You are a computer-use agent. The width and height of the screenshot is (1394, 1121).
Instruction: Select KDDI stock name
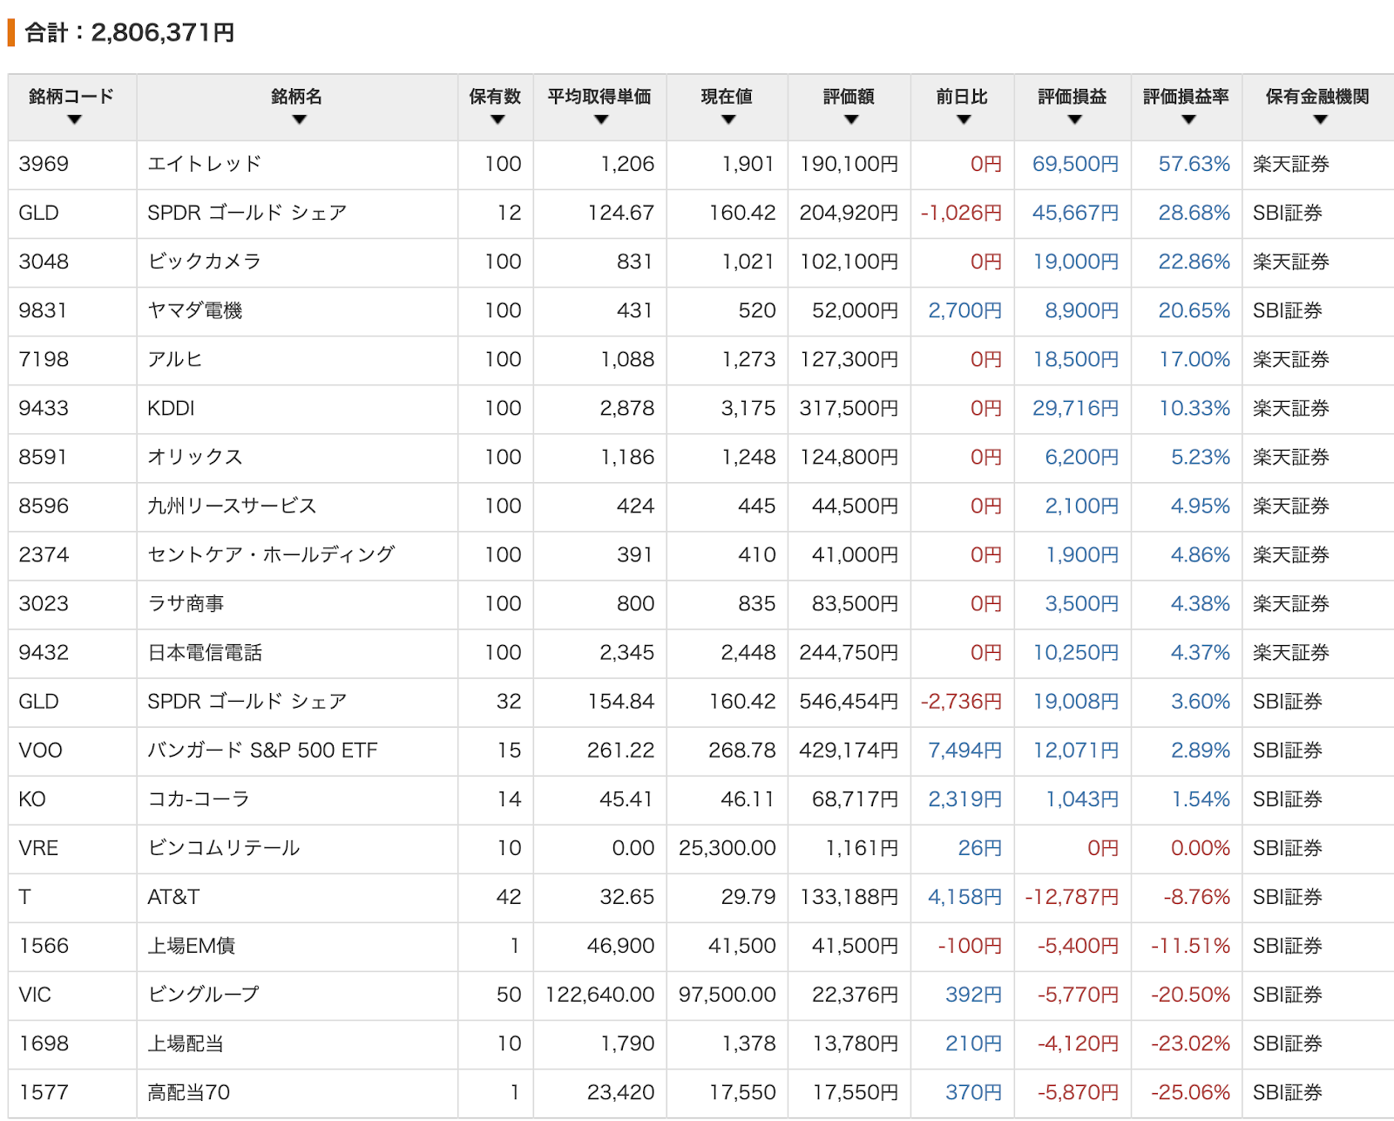click(171, 408)
